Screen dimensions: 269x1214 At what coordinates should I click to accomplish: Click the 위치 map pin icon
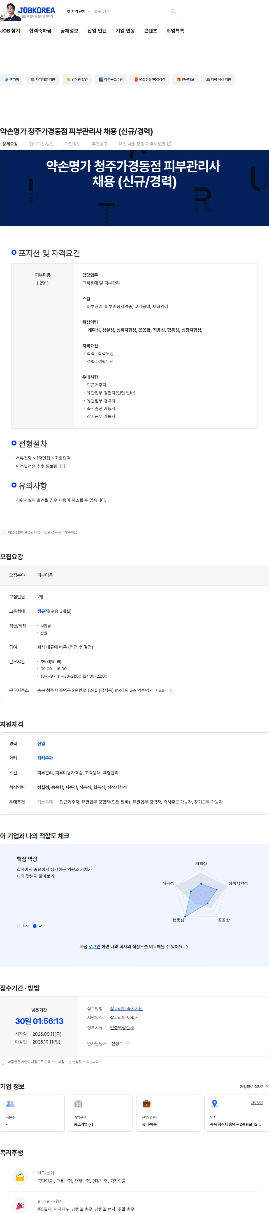[x=215, y=1104]
